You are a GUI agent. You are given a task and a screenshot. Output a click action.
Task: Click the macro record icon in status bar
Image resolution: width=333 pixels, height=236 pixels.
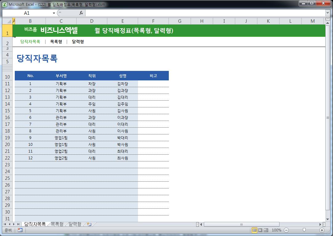pyautogui.click(x=20, y=230)
